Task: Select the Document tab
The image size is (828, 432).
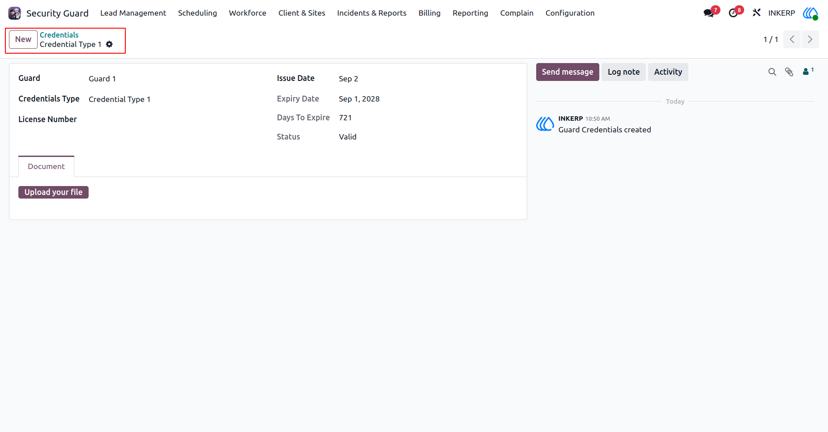Action: click(x=46, y=166)
